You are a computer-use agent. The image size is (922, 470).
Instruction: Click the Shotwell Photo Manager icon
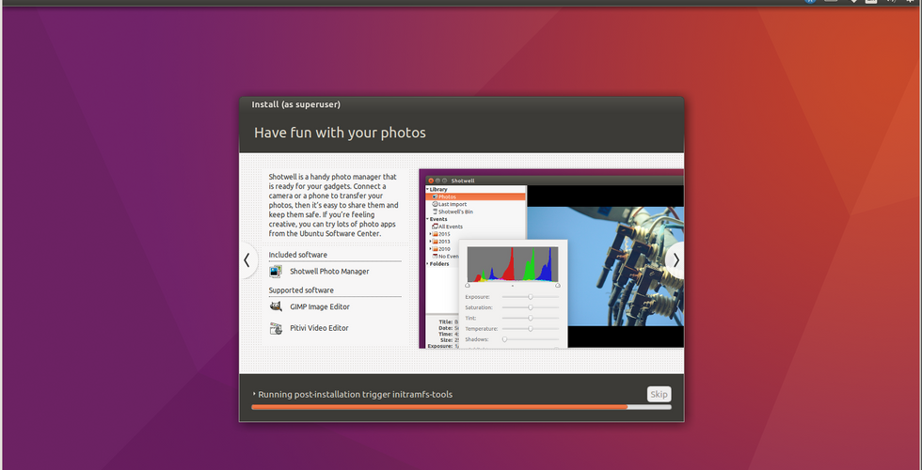pos(276,272)
